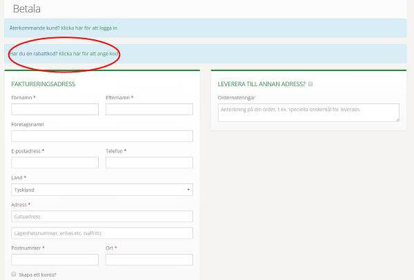Click the Postnummer input field
This screenshot has height=280, width=414.
click(55, 259)
